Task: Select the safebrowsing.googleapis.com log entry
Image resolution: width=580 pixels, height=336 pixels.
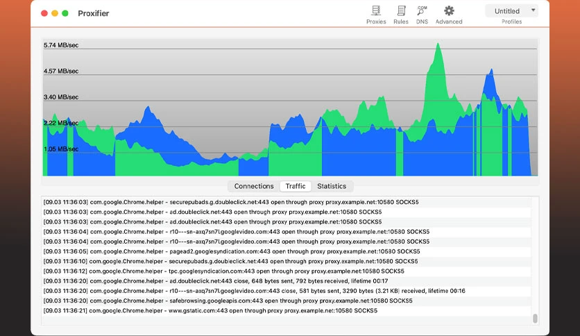Action: coord(287,301)
